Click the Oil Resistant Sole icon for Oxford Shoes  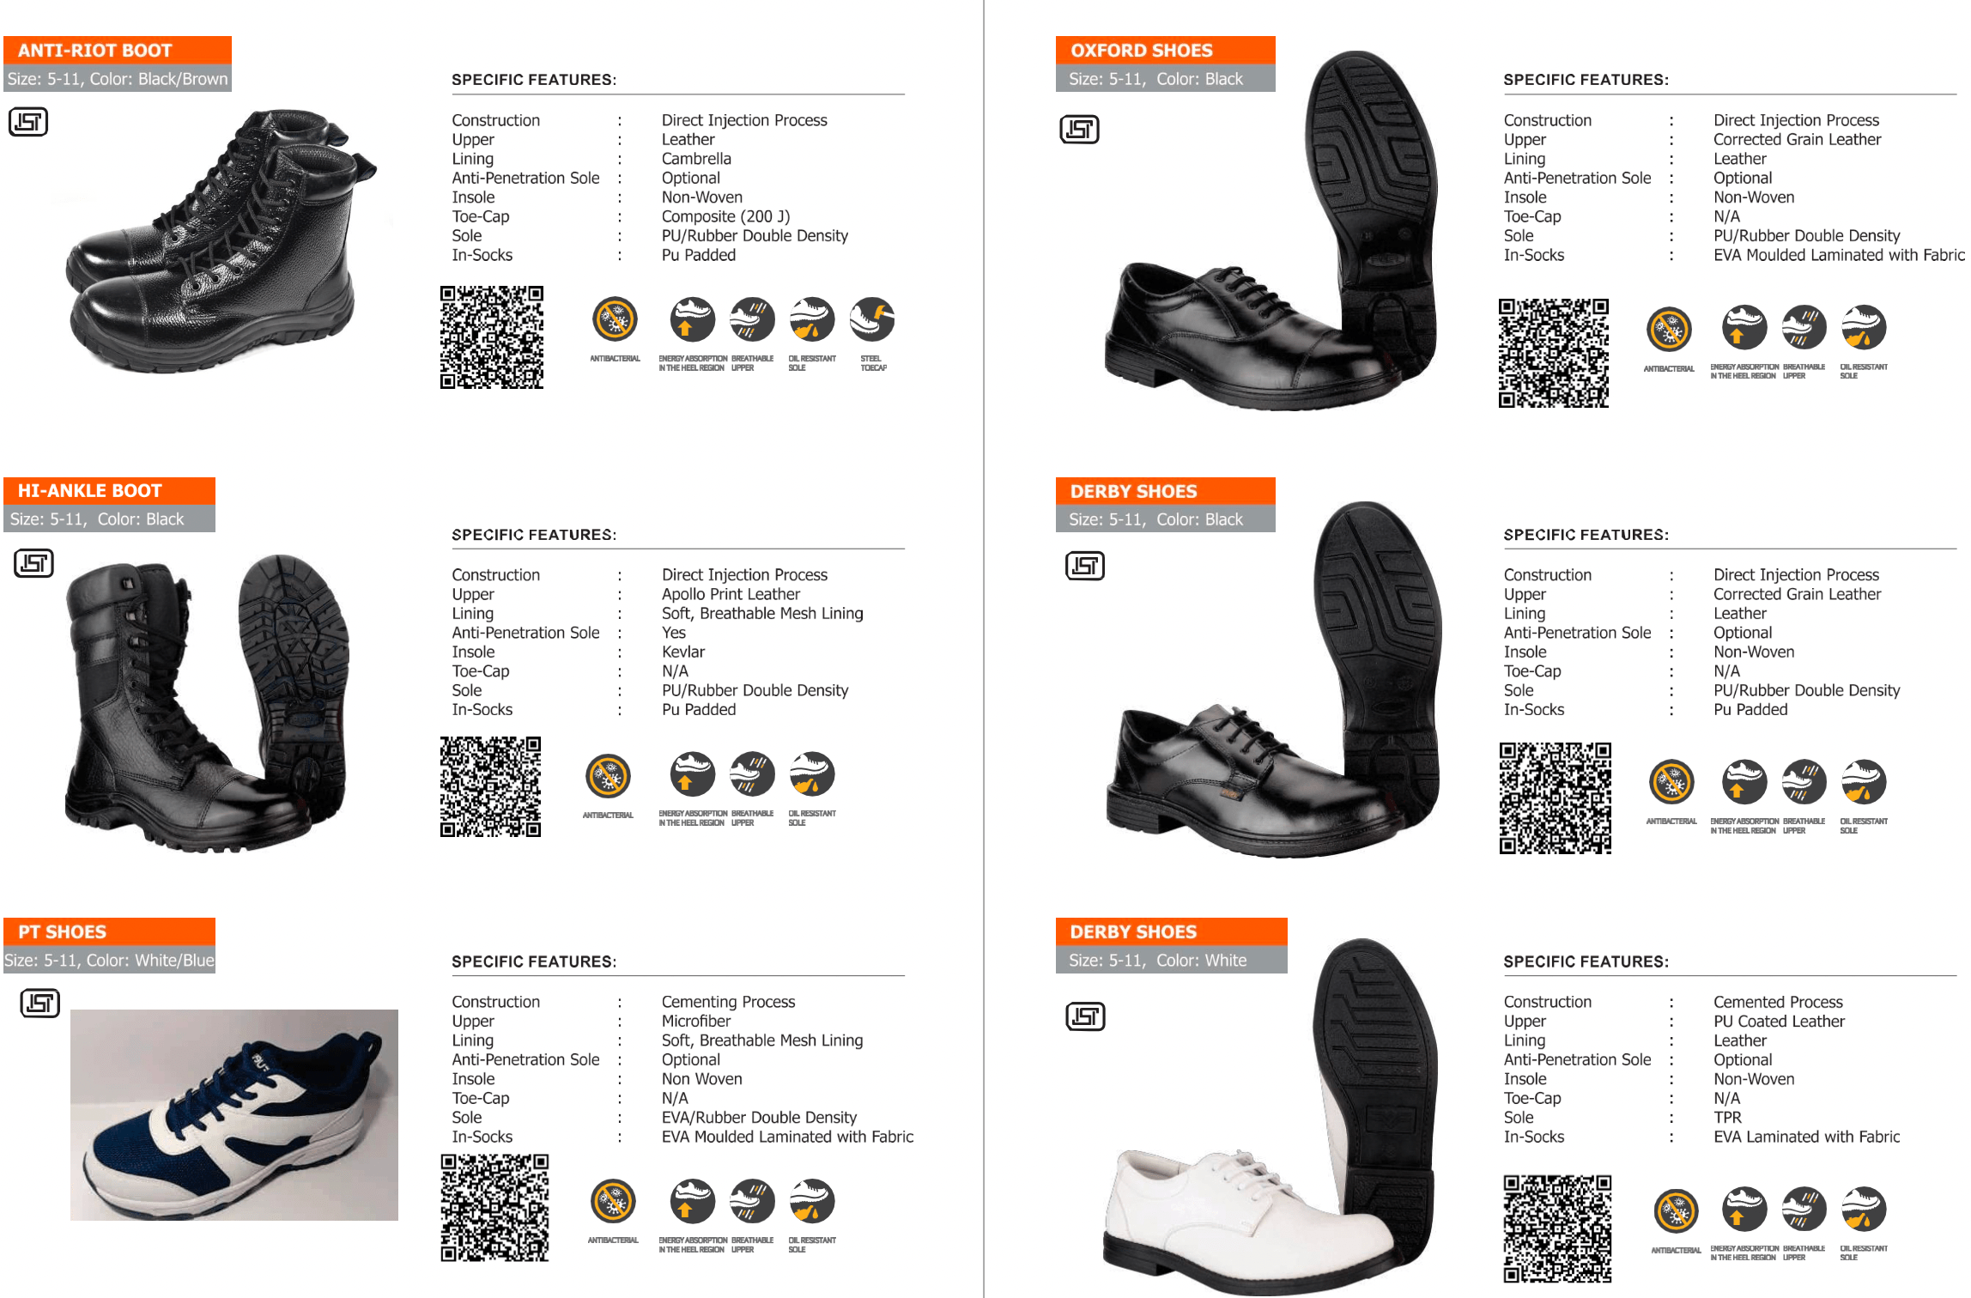pyautogui.click(x=1864, y=328)
